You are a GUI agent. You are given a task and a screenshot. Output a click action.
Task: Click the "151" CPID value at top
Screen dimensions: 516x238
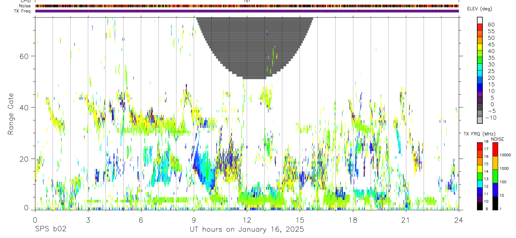coord(247,1)
